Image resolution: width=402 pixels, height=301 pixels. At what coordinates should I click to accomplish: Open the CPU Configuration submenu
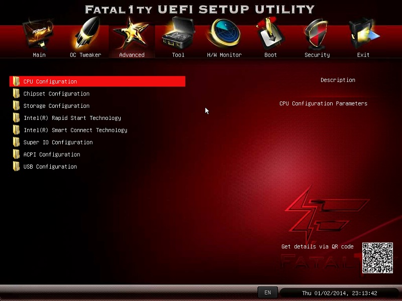click(x=97, y=81)
